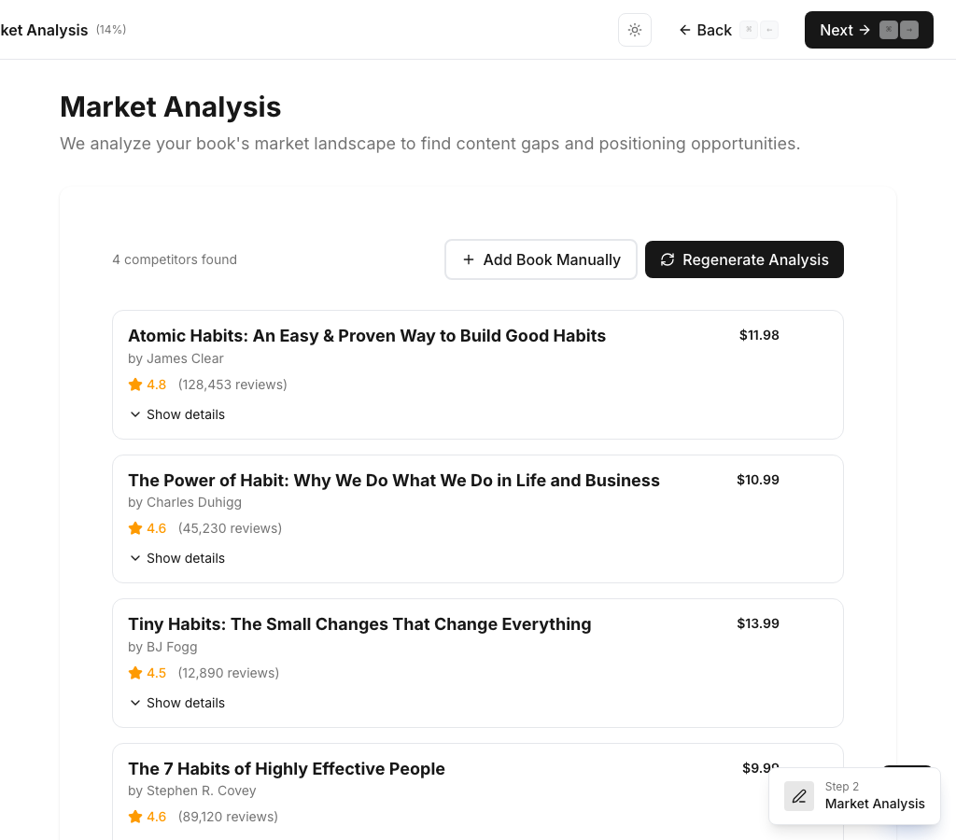Image resolution: width=956 pixels, height=840 pixels.
Task: Show details for The Power of Habit
Action: (x=176, y=558)
